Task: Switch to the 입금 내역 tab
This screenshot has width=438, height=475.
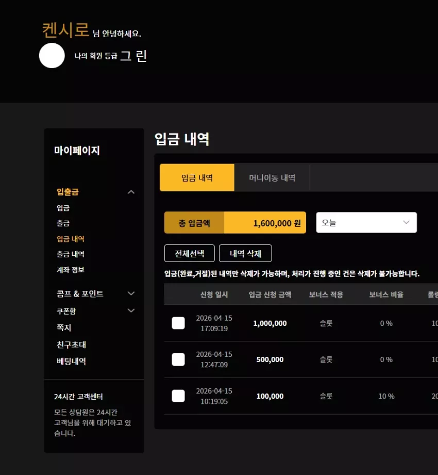Action: (197, 177)
